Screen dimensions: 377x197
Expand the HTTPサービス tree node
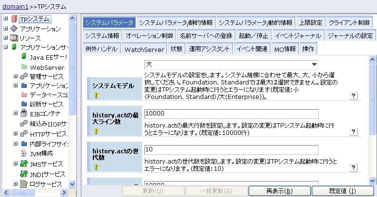15,133
